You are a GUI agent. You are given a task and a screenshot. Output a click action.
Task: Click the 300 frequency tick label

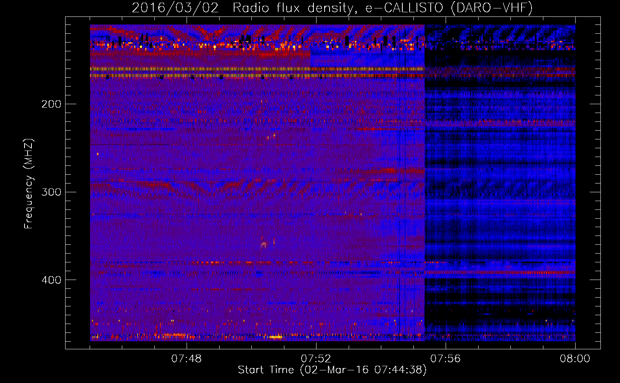coord(51,192)
